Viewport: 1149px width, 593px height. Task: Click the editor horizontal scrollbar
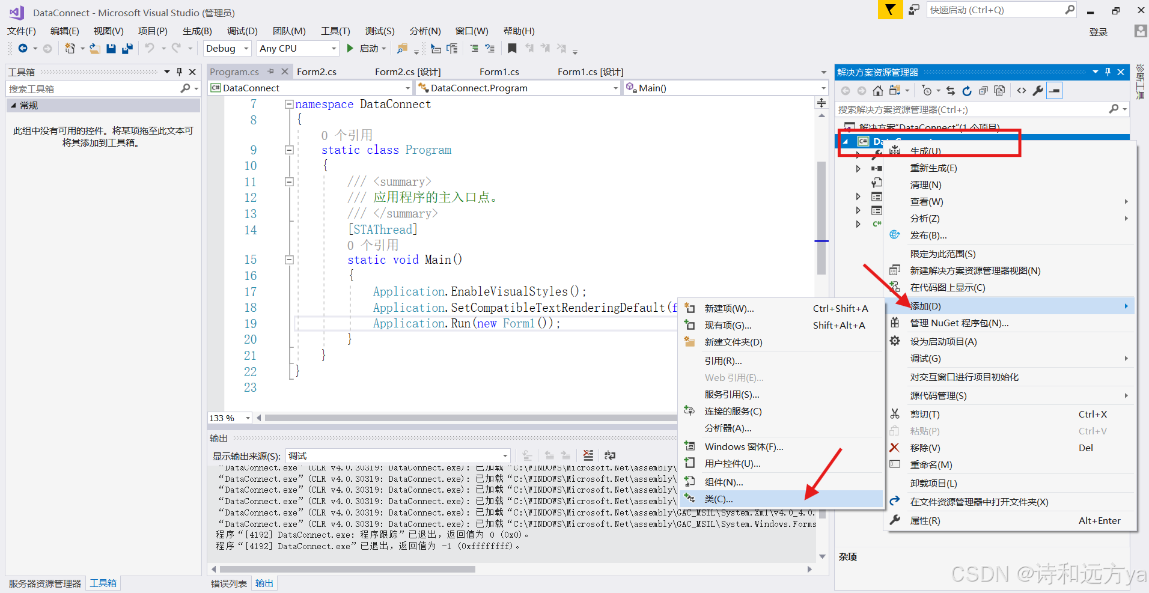[x=471, y=418]
